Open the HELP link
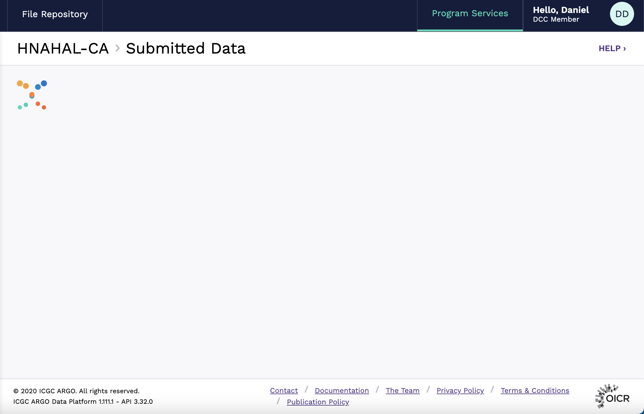The height and width of the screenshot is (414, 644). point(610,48)
